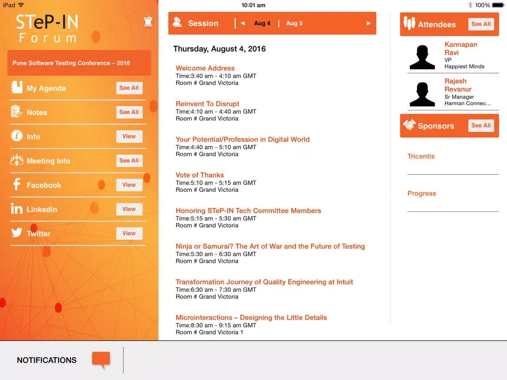This screenshot has height=380, width=507.
Task: Tap the 'Happiest Minds' company text
Action: point(464,66)
